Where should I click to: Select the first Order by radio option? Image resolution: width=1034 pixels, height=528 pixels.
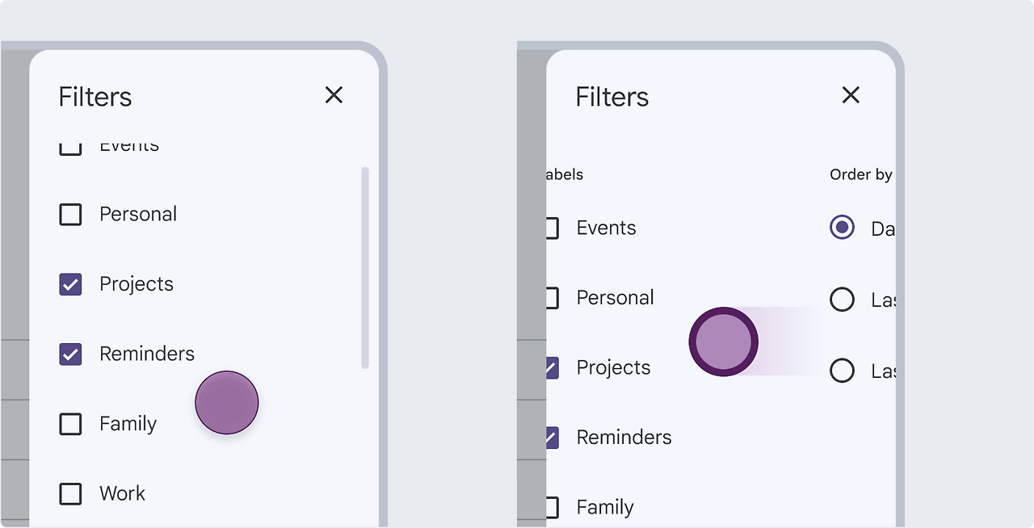(842, 228)
